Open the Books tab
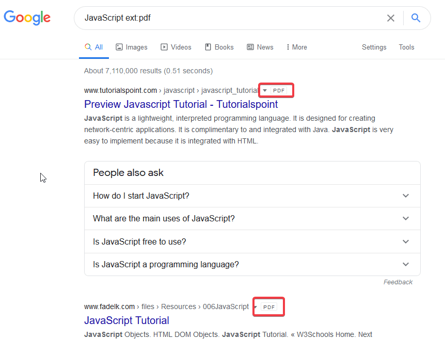The height and width of the screenshot is (339, 445). coord(219,47)
